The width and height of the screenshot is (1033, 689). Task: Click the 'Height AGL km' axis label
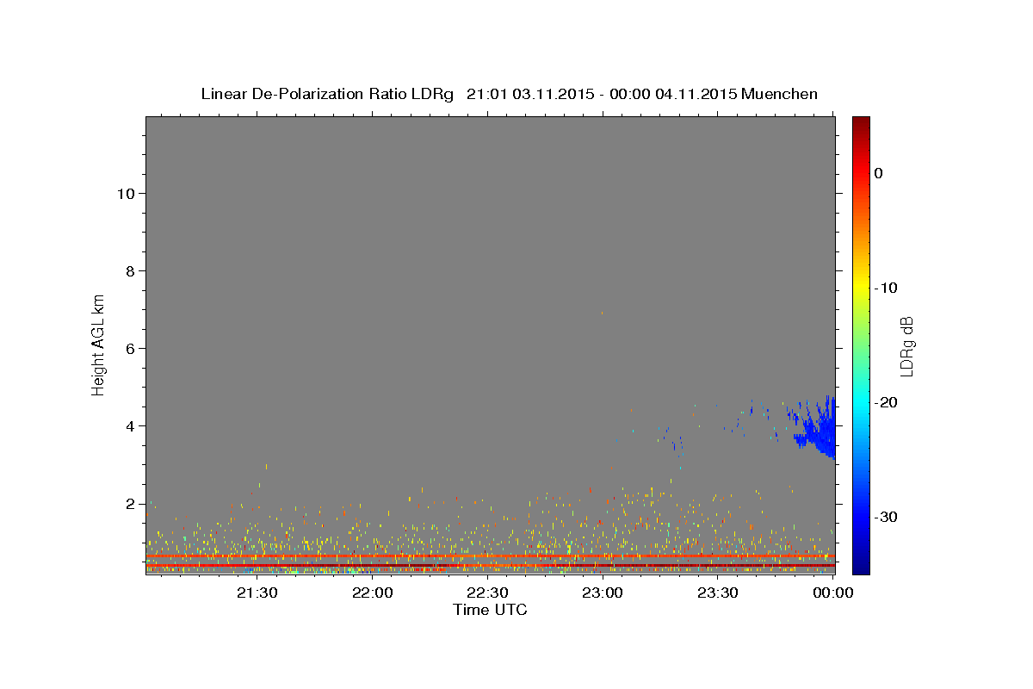(98, 344)
